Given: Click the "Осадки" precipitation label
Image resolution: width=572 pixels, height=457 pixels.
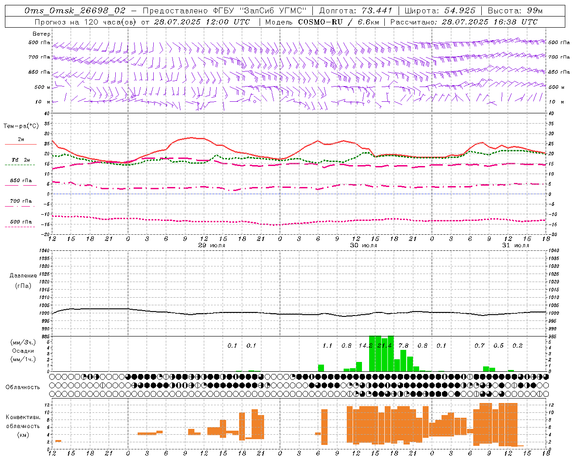Looking at the screenshot, I should click(x=23, y=351).
